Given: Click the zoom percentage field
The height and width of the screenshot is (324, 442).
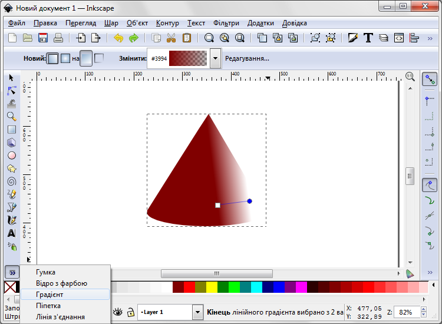Looking at the screenshot, I should coord(407,312).
